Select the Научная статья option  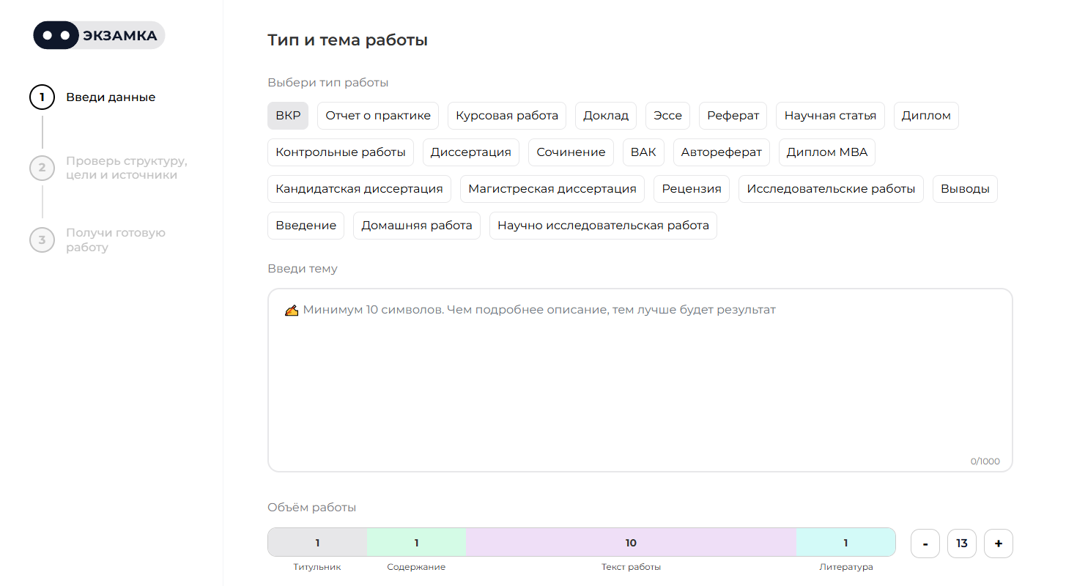coord(830,115)
